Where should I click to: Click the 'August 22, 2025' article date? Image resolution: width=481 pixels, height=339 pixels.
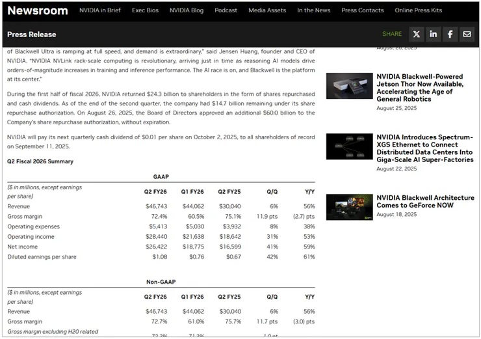tap(396, 169)
